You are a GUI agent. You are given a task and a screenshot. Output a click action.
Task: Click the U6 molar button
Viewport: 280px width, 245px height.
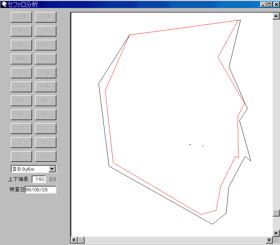click(x=21, y=129)
